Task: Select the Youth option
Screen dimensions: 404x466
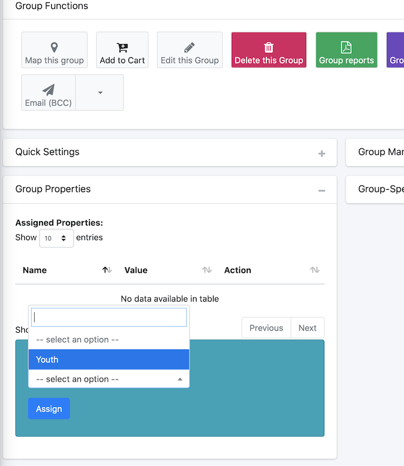Action: pos(109,360)
